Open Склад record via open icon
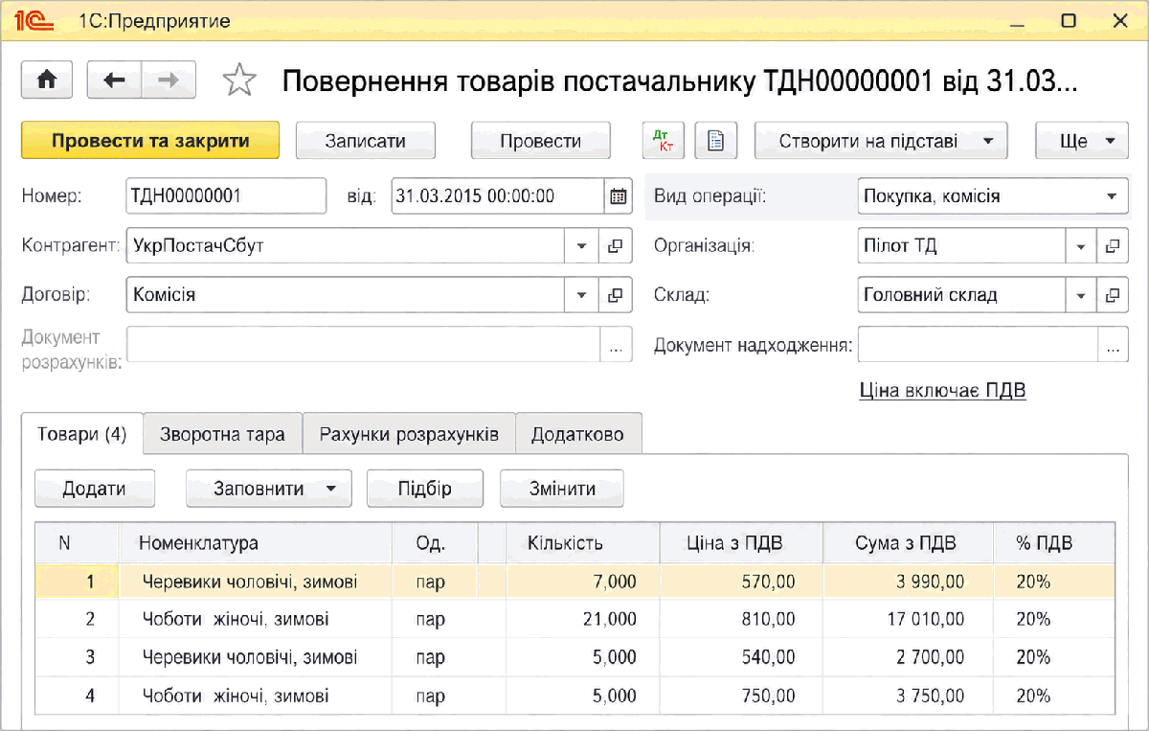The image size is (1149, 731). (1112, 295)
